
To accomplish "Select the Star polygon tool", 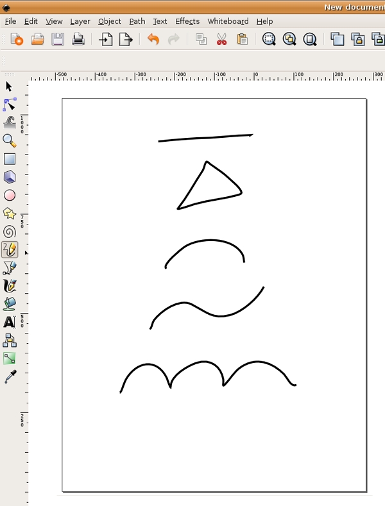I will [x=9, y=214].
